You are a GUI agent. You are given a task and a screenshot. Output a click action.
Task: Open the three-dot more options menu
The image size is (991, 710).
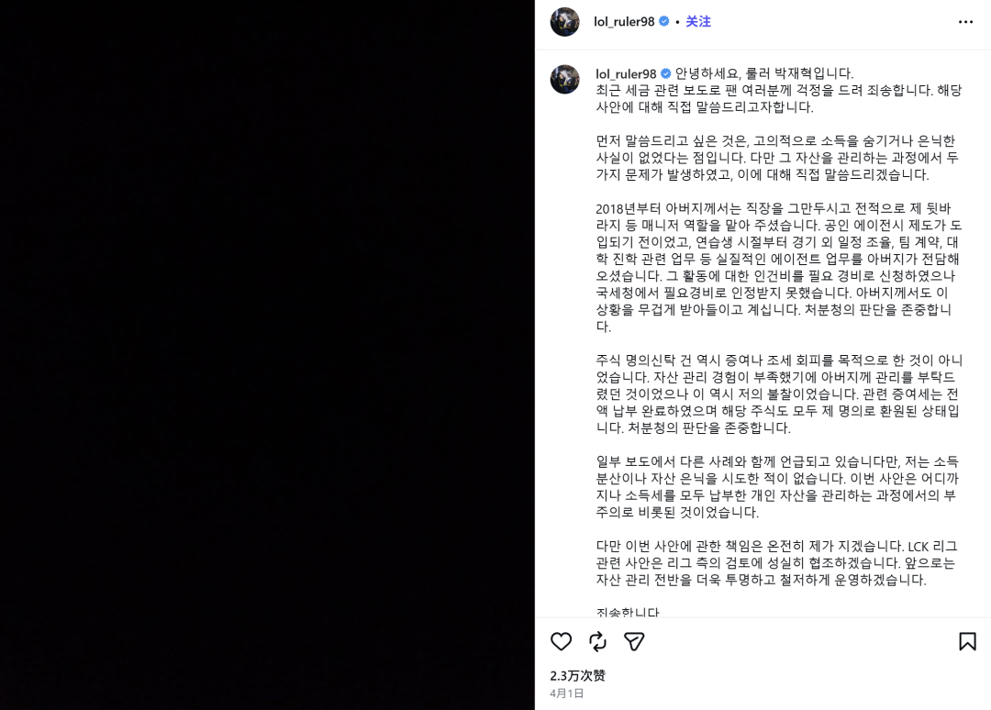(x=965, y=22)
